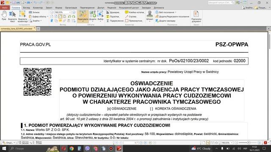Zoom in with status bar plus button

259,143
